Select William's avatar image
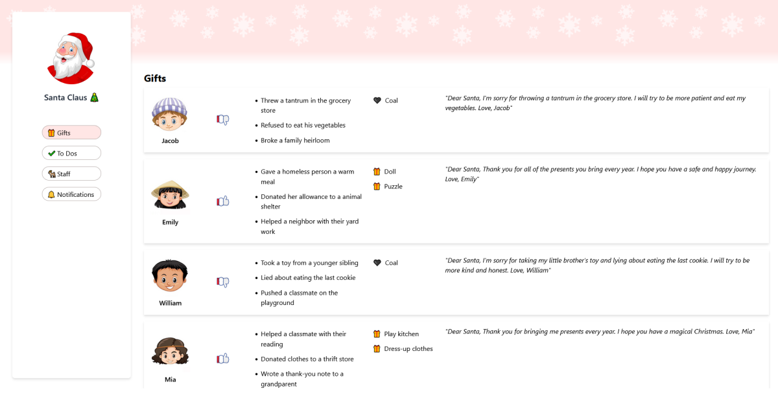Screen dimensions: 778x408 pyautogui.click(x=170, y=277)
